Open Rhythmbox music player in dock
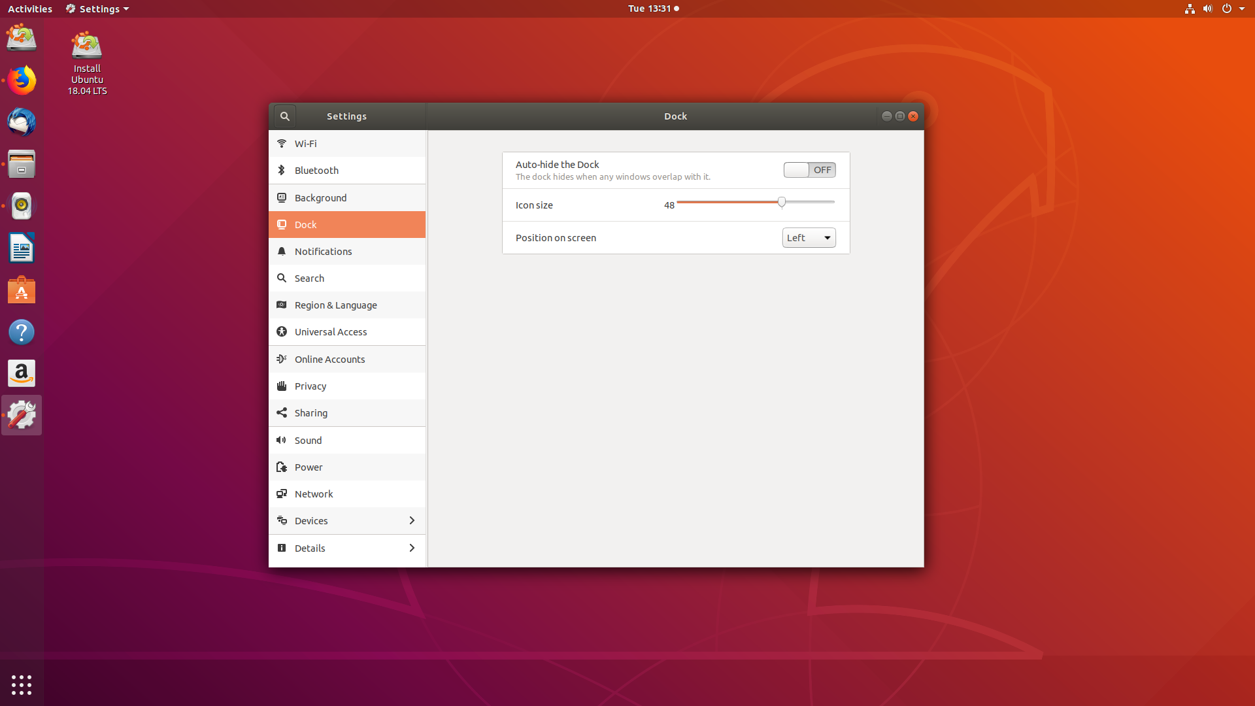Viewport: 1255px width, 706px height. pyautogui.click(x=22, y=206)
